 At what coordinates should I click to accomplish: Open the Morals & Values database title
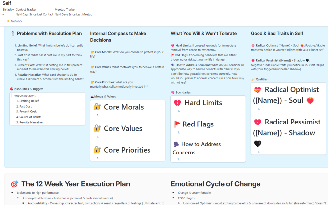(105, 97)
